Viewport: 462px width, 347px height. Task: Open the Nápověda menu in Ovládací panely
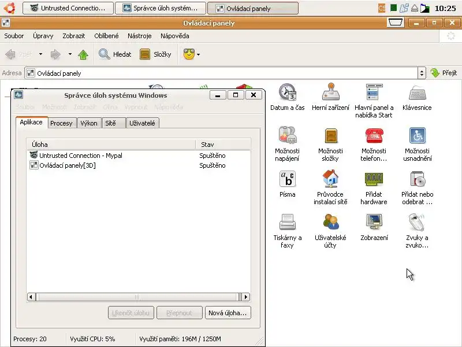point(175,36)
